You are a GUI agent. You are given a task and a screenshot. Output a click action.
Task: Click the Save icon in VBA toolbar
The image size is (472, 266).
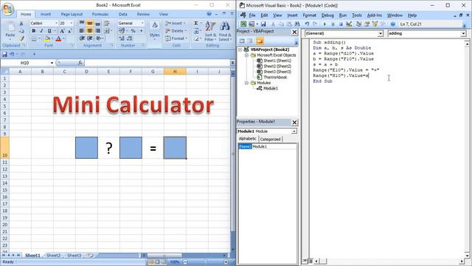coord(263,24)
